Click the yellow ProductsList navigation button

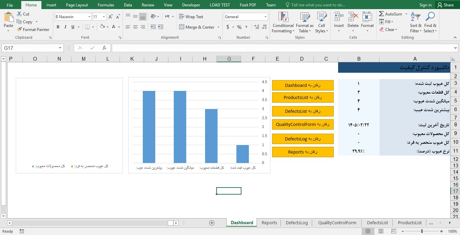click(303, 97)
